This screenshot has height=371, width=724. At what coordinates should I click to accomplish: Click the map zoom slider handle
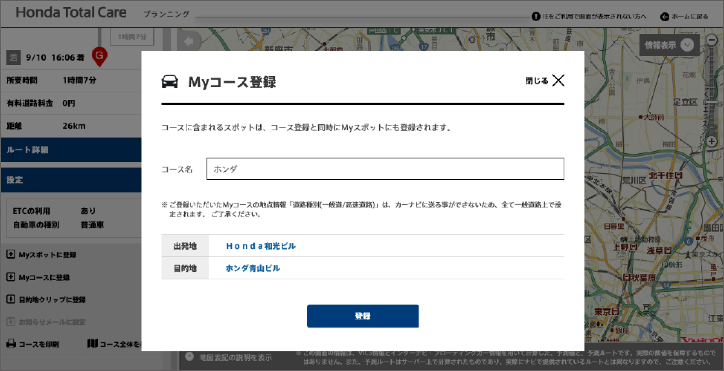[x=711, y=103]
